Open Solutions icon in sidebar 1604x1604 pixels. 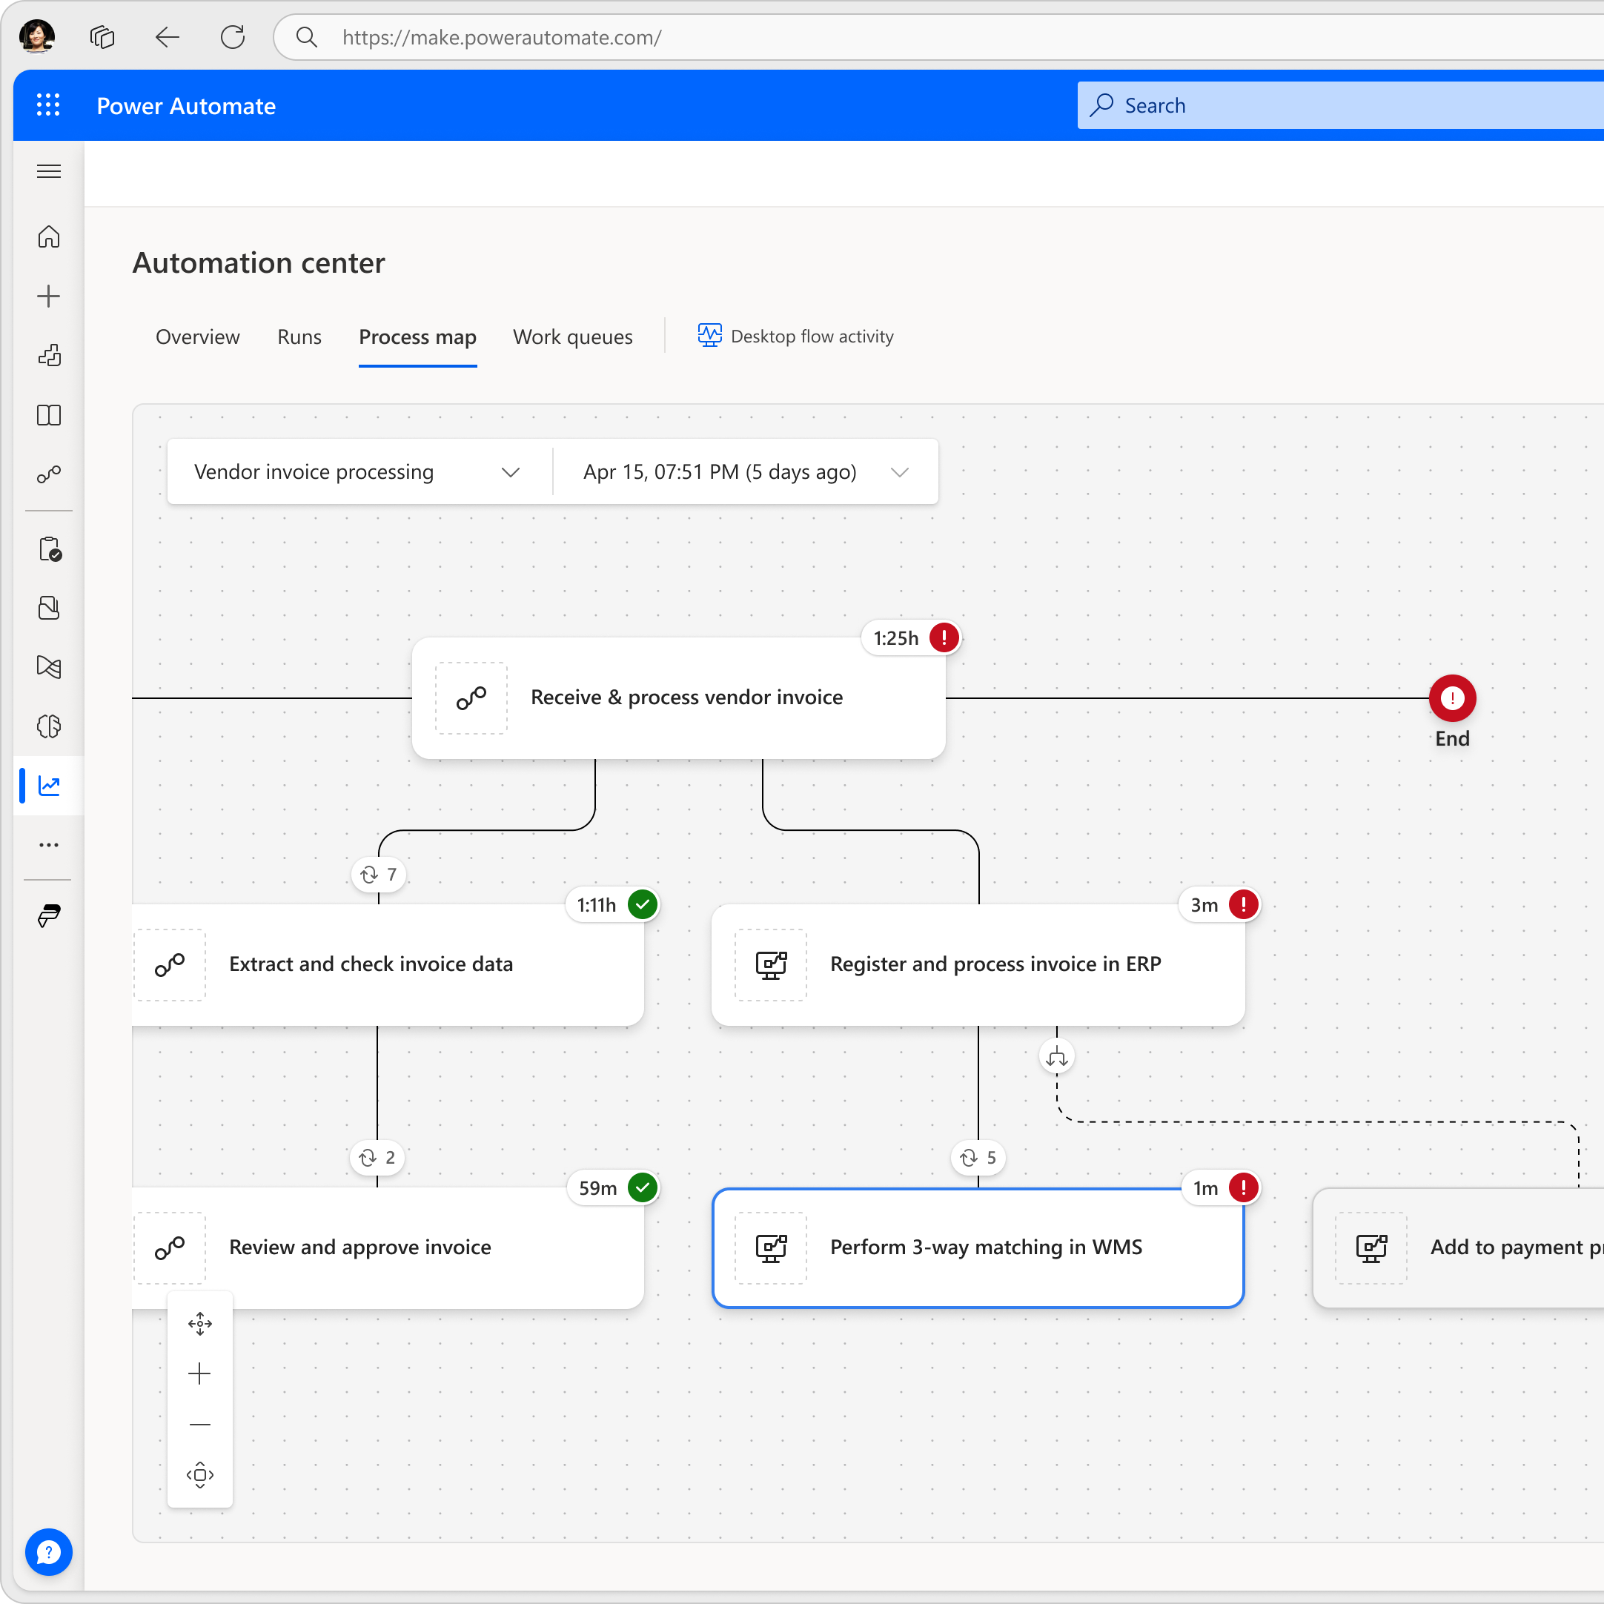point(49,609)
